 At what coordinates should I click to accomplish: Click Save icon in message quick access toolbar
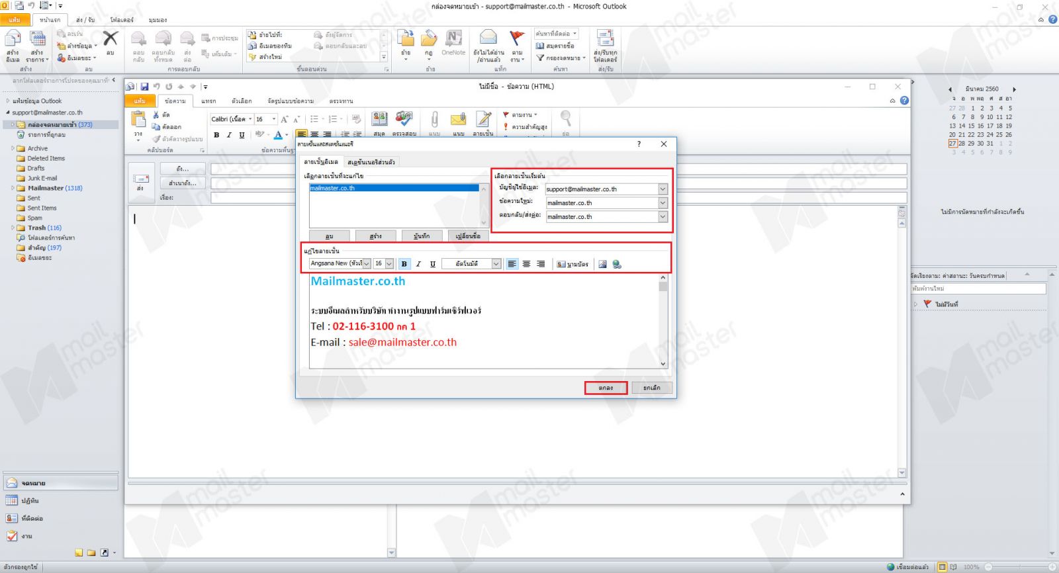pyautogui.click(x=144, y=87)
